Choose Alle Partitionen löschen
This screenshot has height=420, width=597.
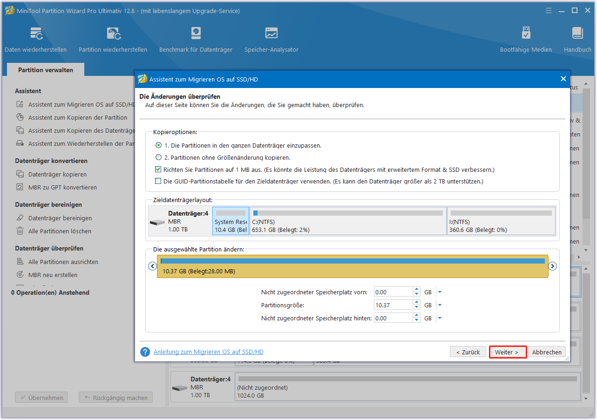click(60, 231)
